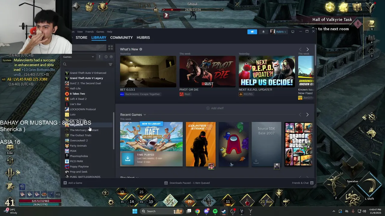Toggle ready-to-play filter icon
This screenshot has width=385, height=216.
click(111, 57)
